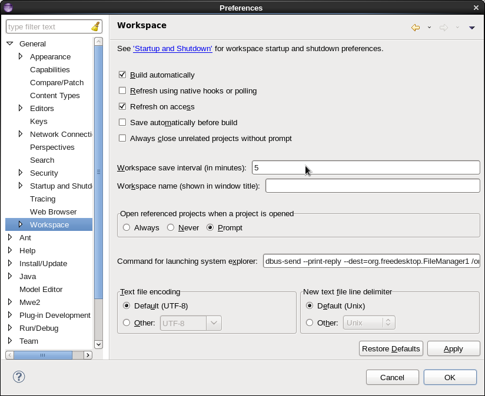Image resolution: width=485 pixels, height=396 pixels.
Task: Open the UTF-8 encoding combo box
Action: tap(191, 323)
